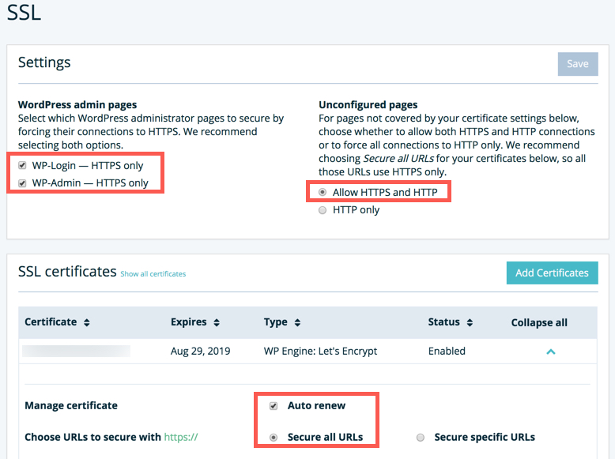Sort by Status column arrows
This screenshot has width=615, height=459.
470,322
